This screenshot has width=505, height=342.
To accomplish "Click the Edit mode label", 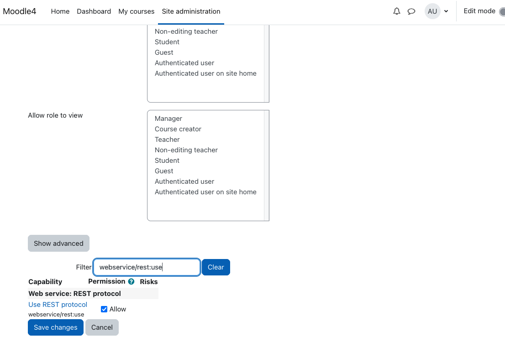I will 479,11.
